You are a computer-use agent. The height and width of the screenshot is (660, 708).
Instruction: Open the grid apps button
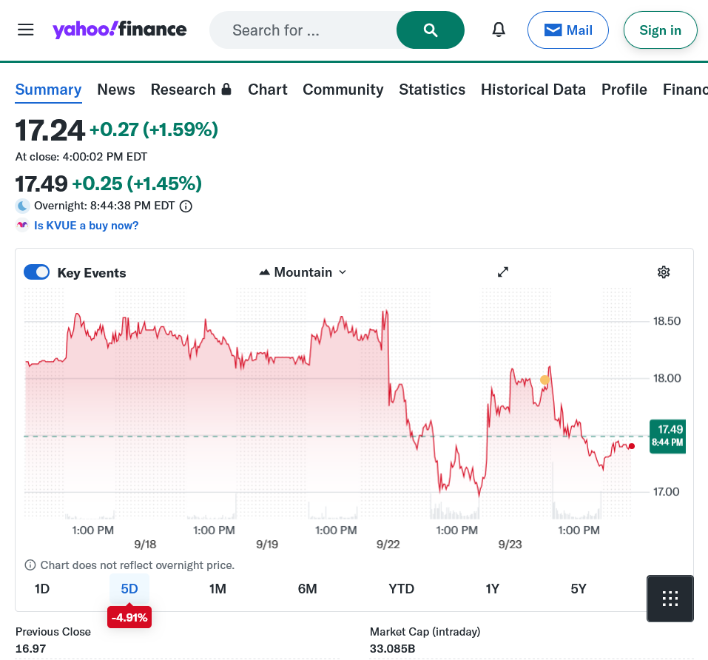[x=670, y=599]
